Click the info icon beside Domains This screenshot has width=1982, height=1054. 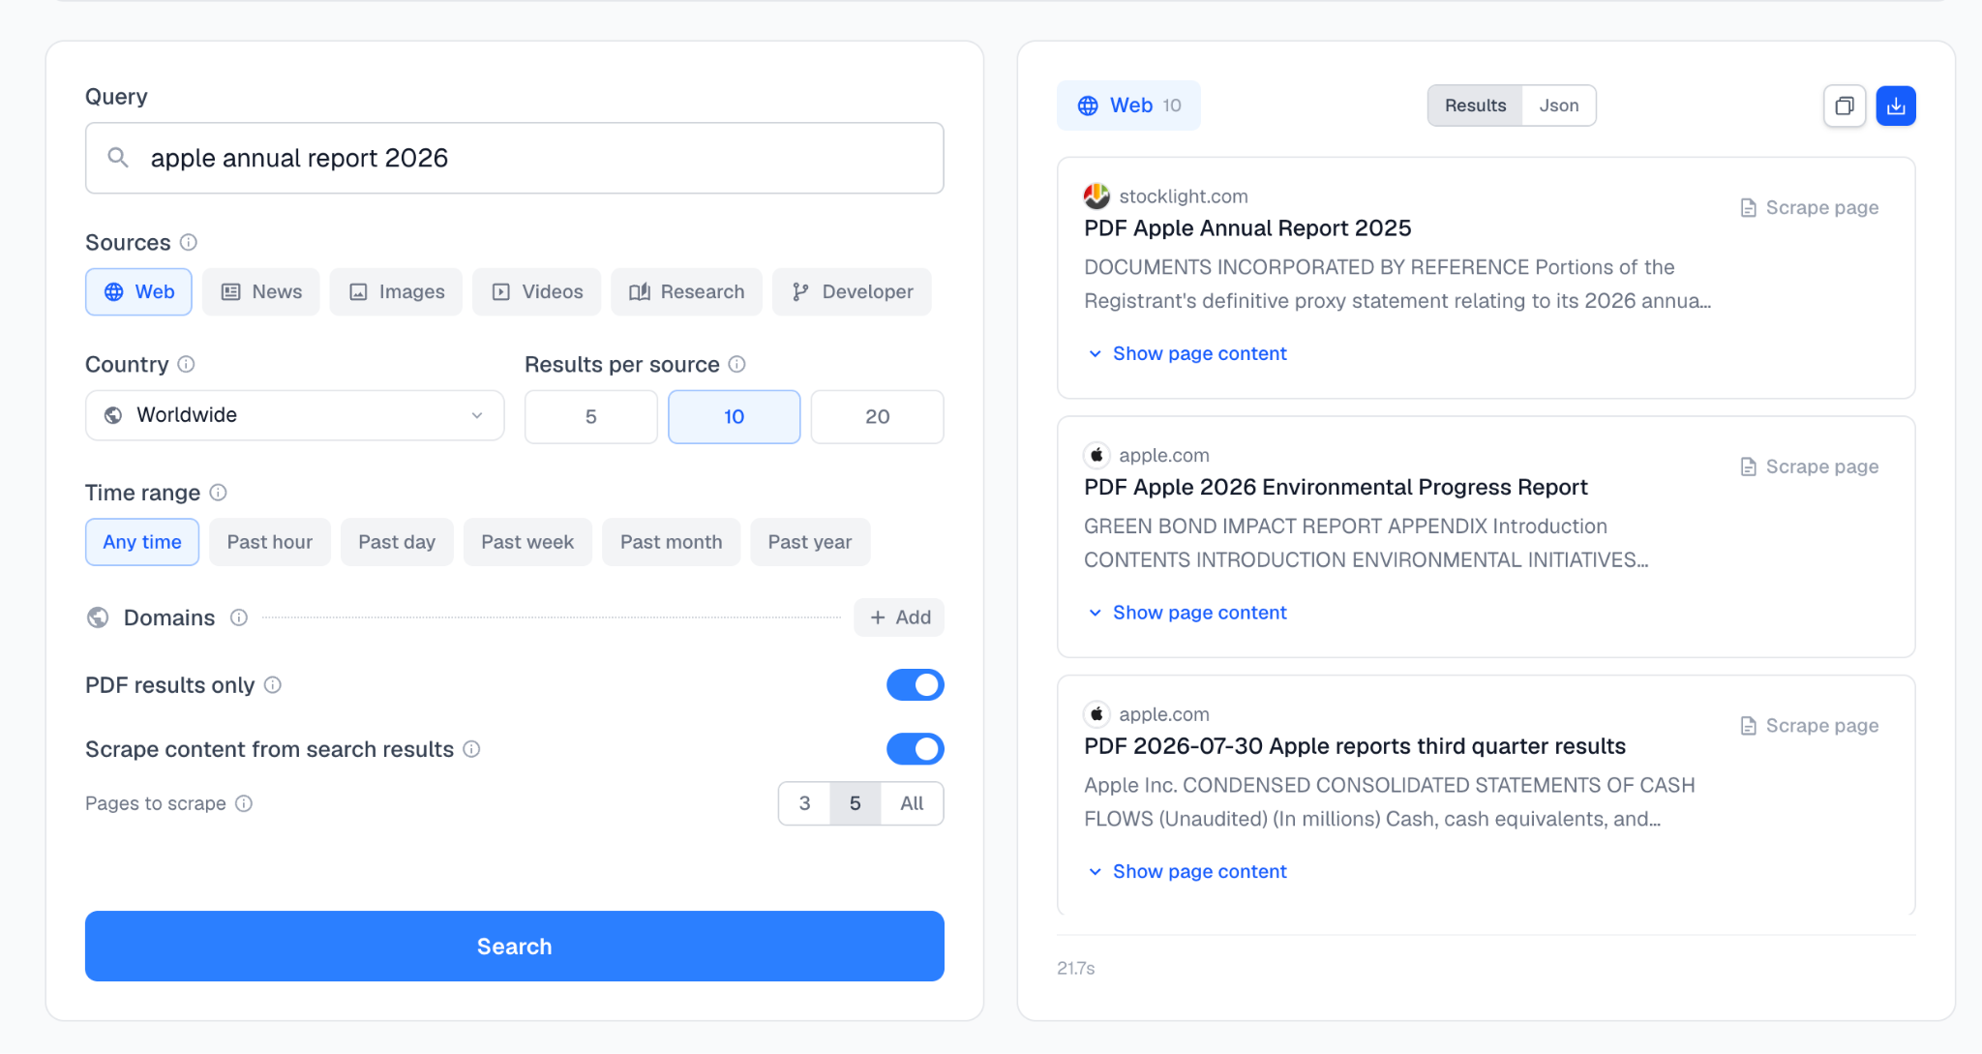coord(239,617)
